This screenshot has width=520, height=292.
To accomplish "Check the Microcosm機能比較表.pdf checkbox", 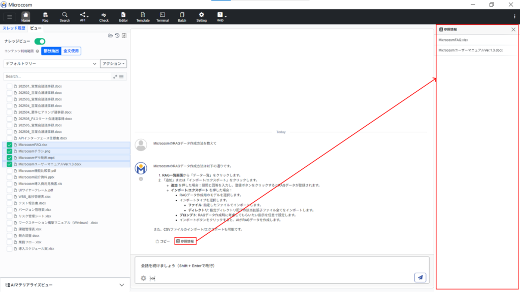I will [x=9, y=171].
